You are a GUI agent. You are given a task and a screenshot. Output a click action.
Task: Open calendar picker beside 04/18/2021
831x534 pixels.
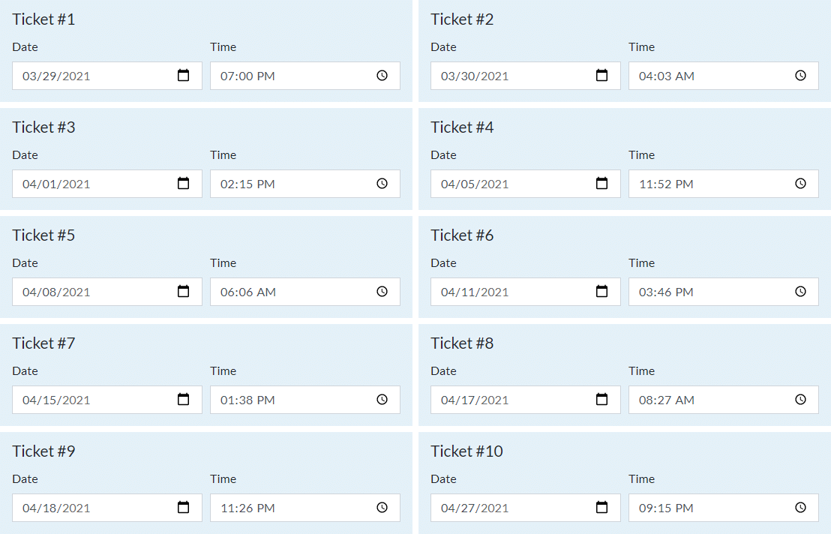pyautogui.click(x=183, y=508)
